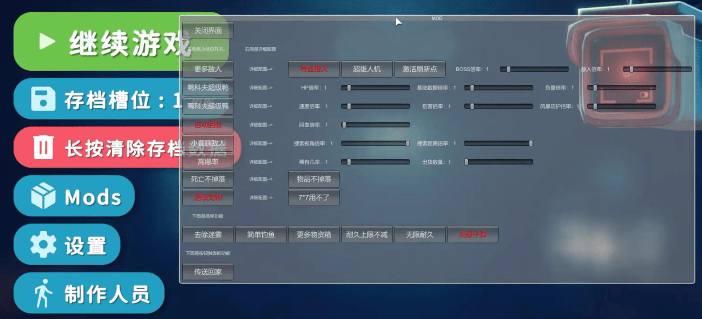
Task: Enable the 死亡不掉落 option
Action: (208, 179)
